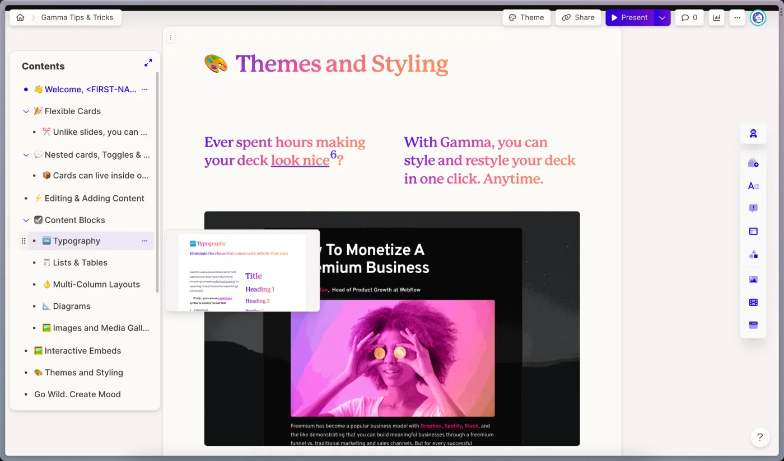The height and width of the screenshot is (461, 784).
Task: Open the top bar more options menu
Action: click(737, 17)
